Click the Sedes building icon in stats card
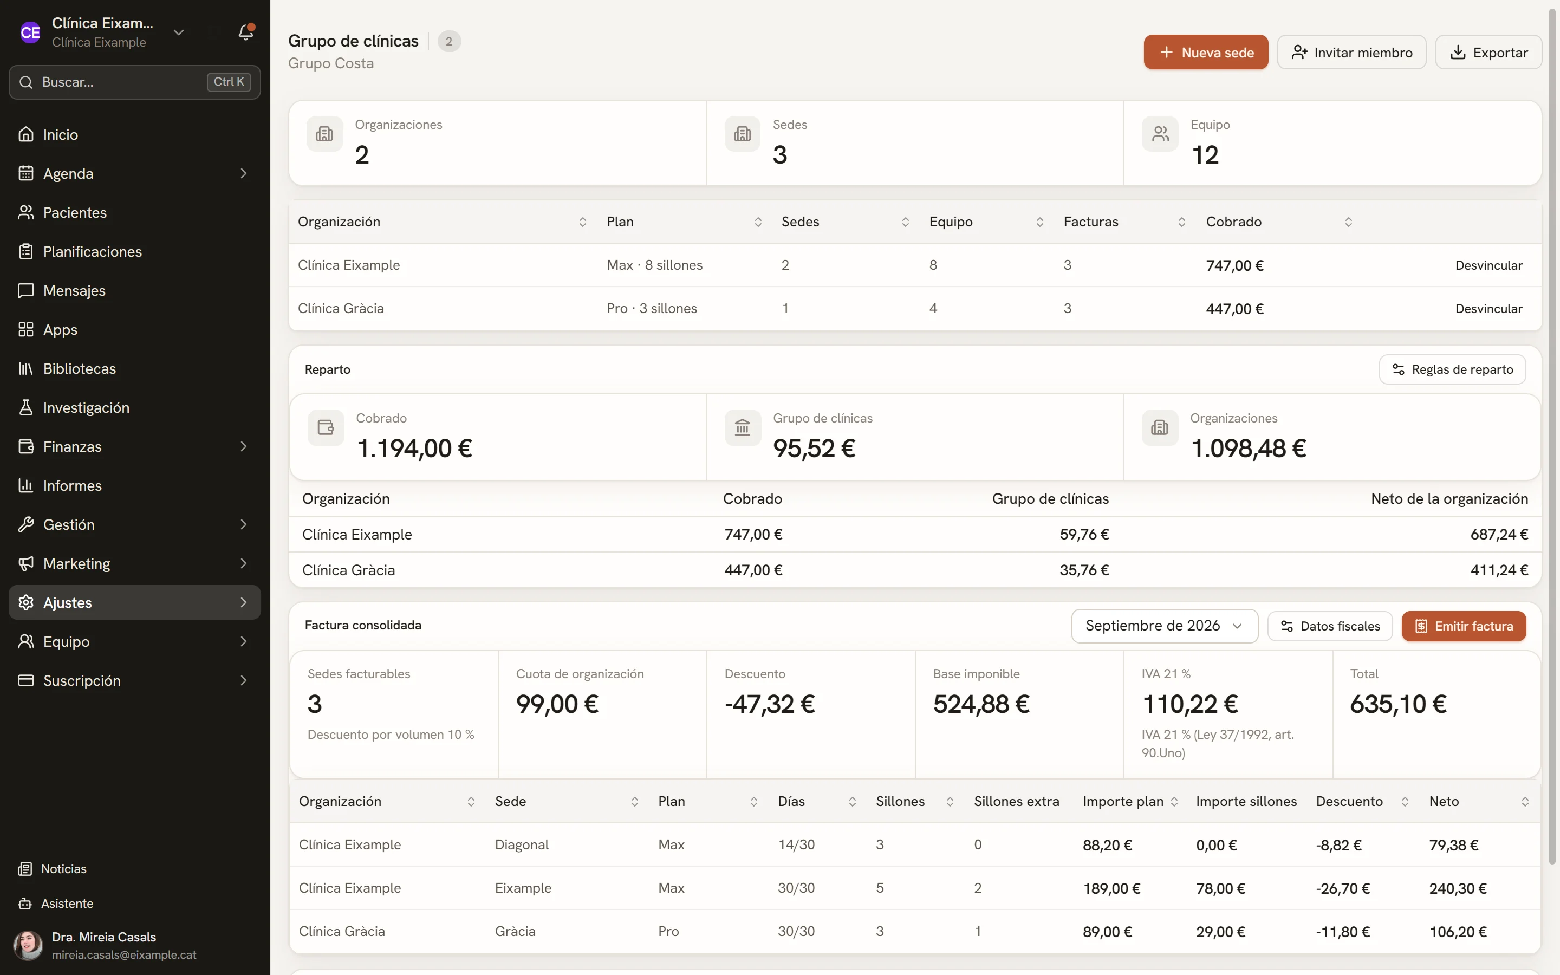The width and height of the screenshot is (1560, 975). (x=743, y=133)
